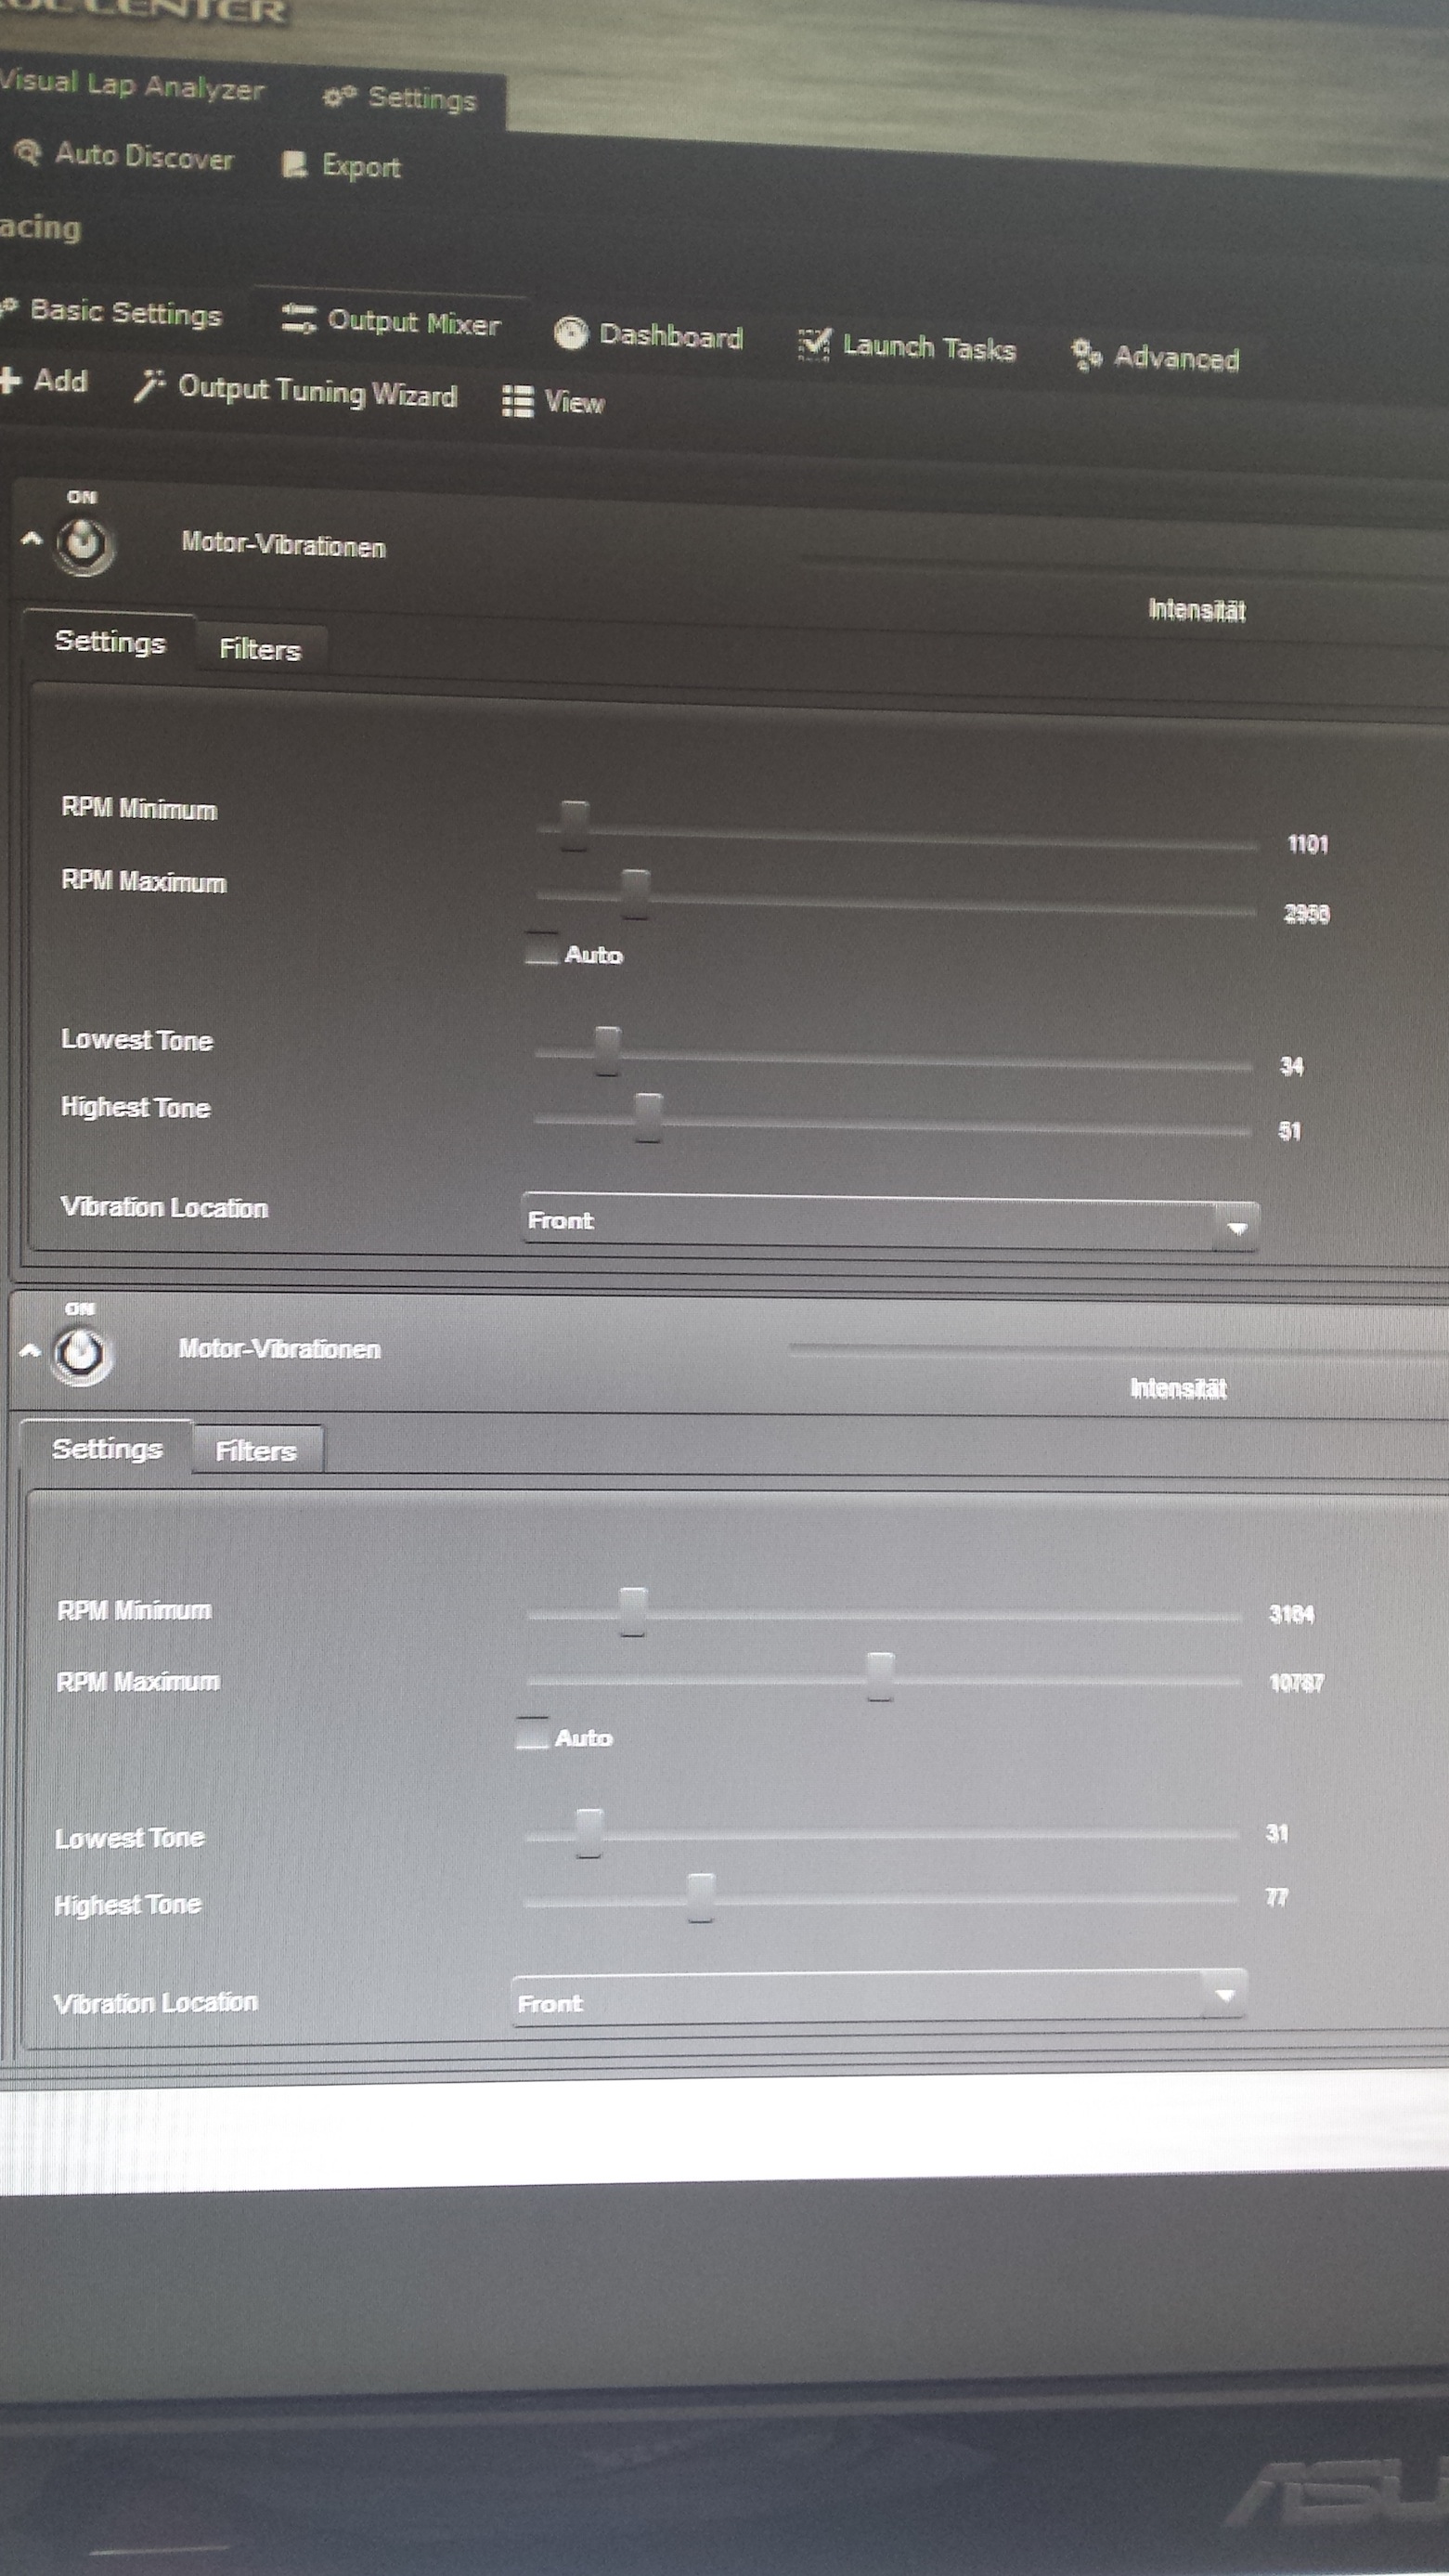Image resolution: width=1449 pixels, height=2576 pixels.
Task: Open the Advanced gears icon
Action: [1085, 354]
